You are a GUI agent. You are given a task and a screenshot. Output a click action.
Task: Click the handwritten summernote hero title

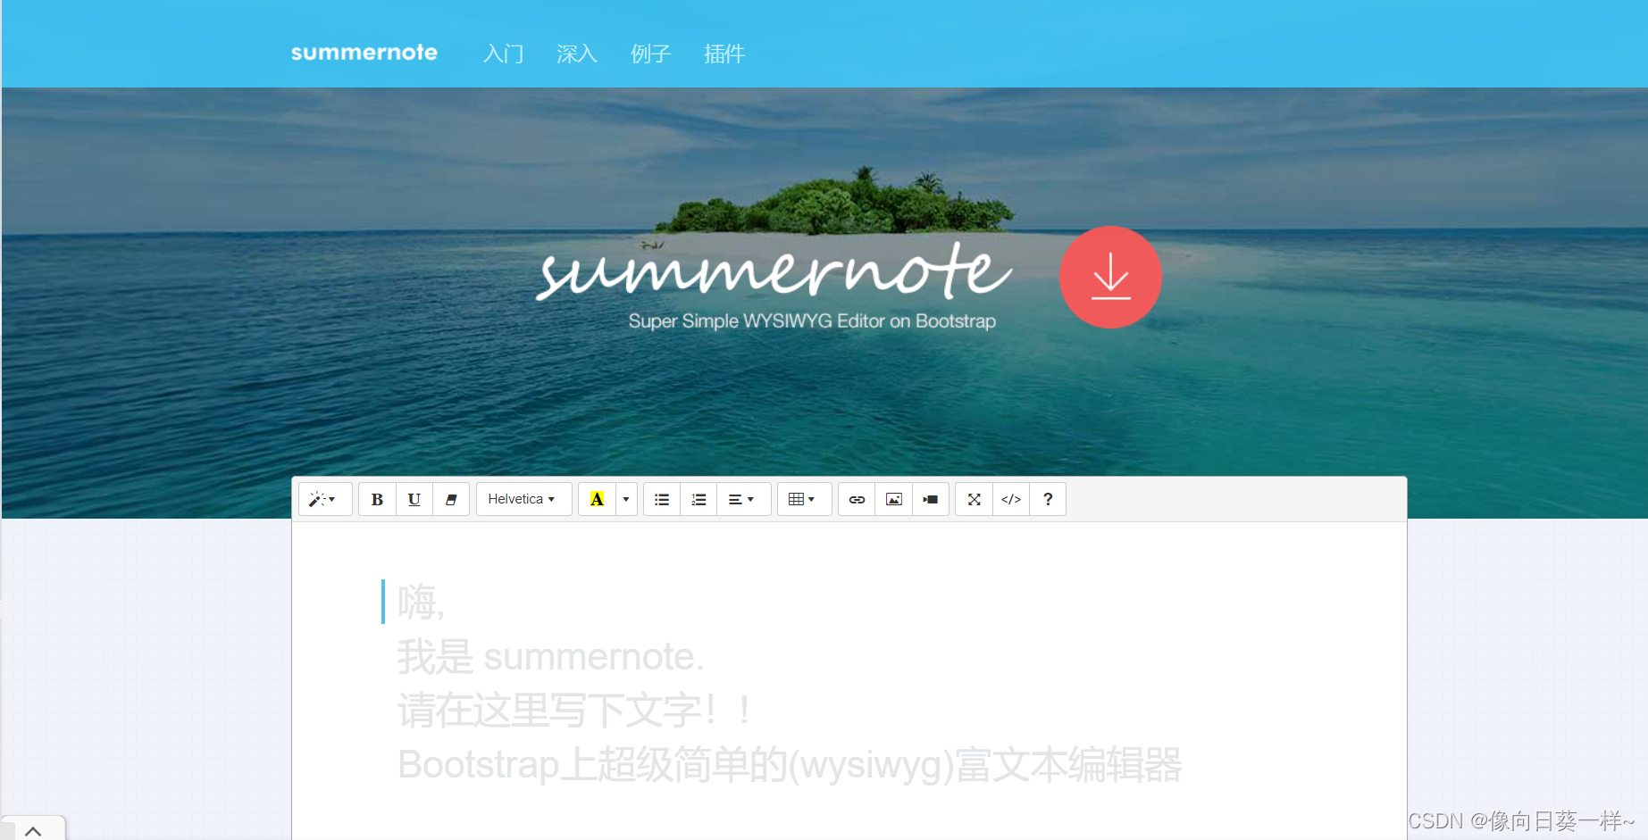tap(774, 270)
